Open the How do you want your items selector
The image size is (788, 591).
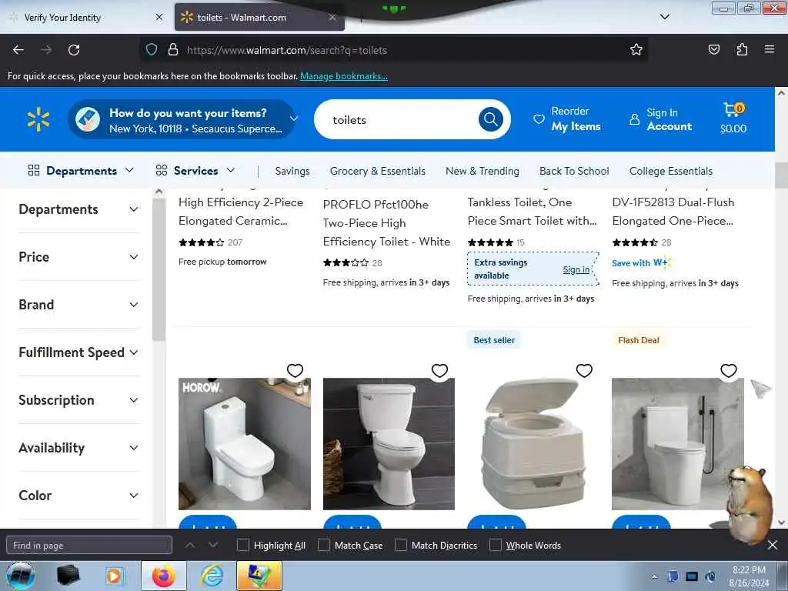point(183,119)
